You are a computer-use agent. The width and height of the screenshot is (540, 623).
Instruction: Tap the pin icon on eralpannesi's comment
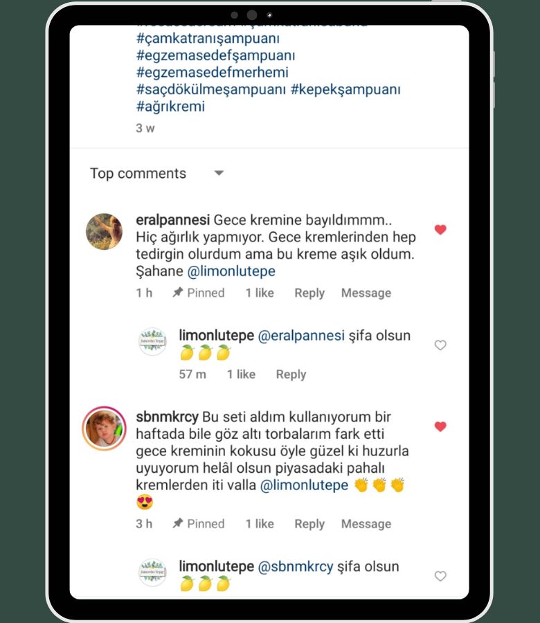(178, 292)
